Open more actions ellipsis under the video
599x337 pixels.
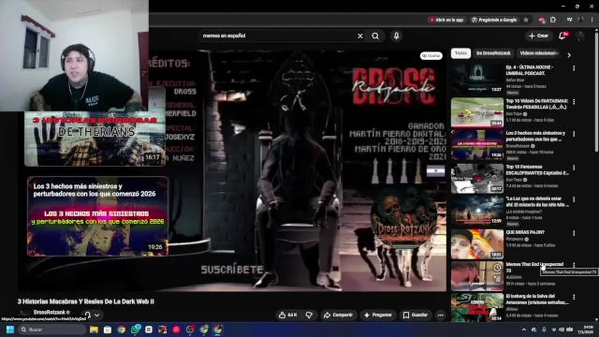coord(440,315)
